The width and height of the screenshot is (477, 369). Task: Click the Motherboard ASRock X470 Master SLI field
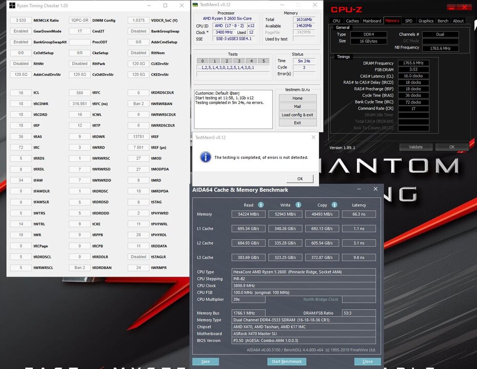(304, 334)
